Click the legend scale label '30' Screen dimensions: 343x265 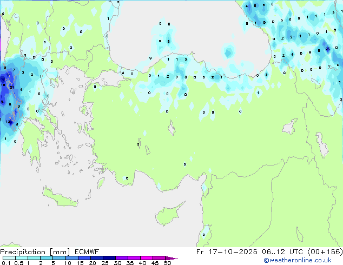tap(117, 263)
